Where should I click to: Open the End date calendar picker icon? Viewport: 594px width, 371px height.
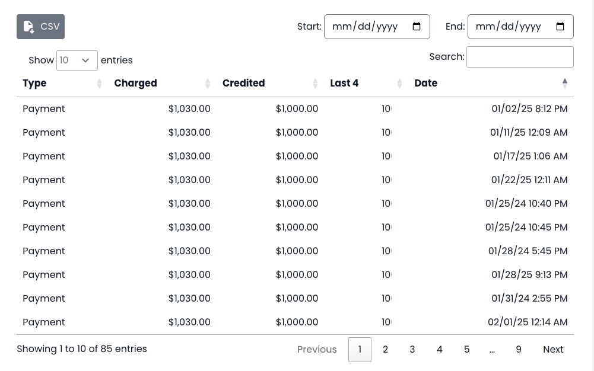(x=560, y=27)
